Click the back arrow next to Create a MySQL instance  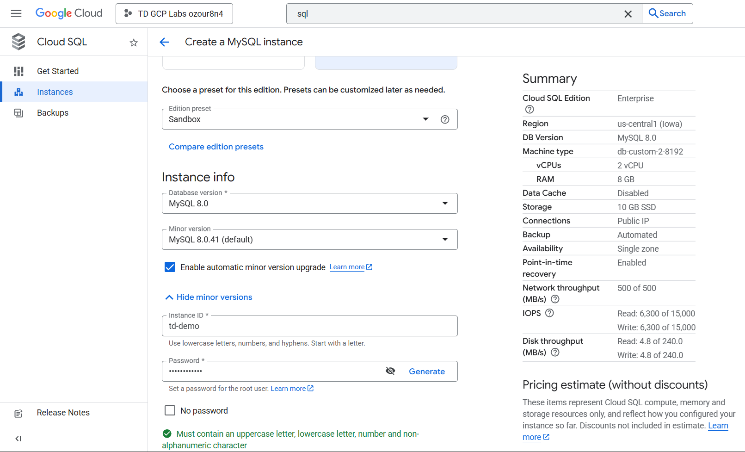[x=164, y=42]
